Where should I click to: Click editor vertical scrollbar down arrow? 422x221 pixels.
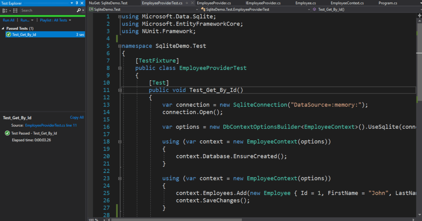420,215
